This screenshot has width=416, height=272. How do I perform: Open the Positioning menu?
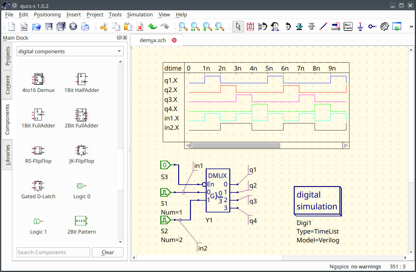(x=47, y=15)
